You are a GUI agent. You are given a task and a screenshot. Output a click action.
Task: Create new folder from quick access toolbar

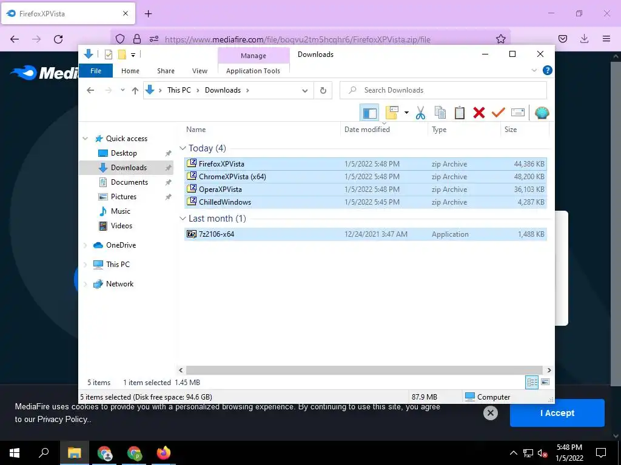(x=122, y=54)
